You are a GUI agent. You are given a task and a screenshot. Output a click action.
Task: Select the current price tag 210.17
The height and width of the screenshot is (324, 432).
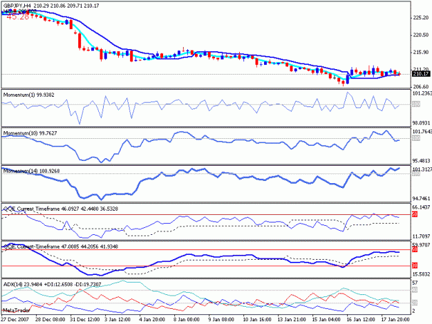click(421, 74)
